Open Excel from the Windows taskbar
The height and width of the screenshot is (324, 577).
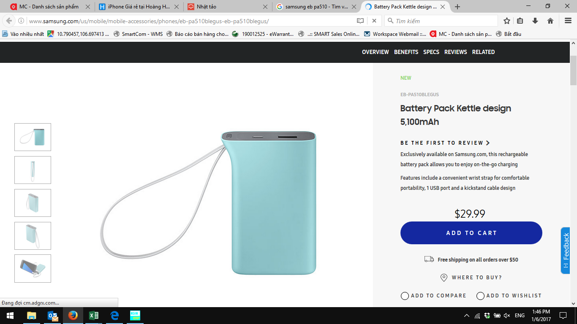coord(94,316)
